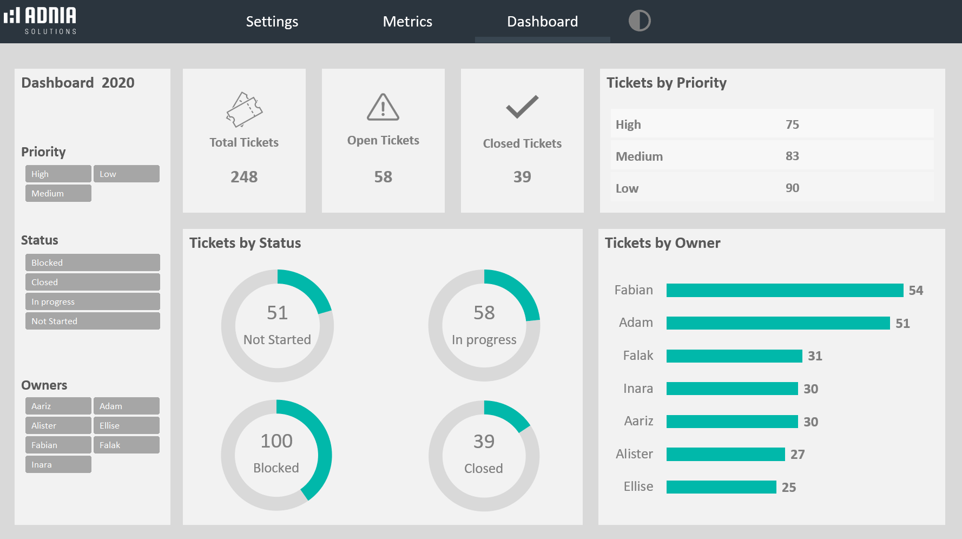Viewport: 962px width, 539px height.
Task: Select the Dashboard tab
Action: 542,22
